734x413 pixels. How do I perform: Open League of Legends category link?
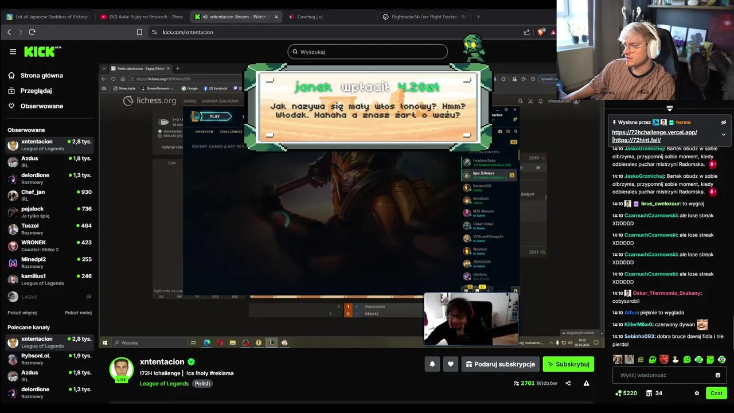coord(164,383)
